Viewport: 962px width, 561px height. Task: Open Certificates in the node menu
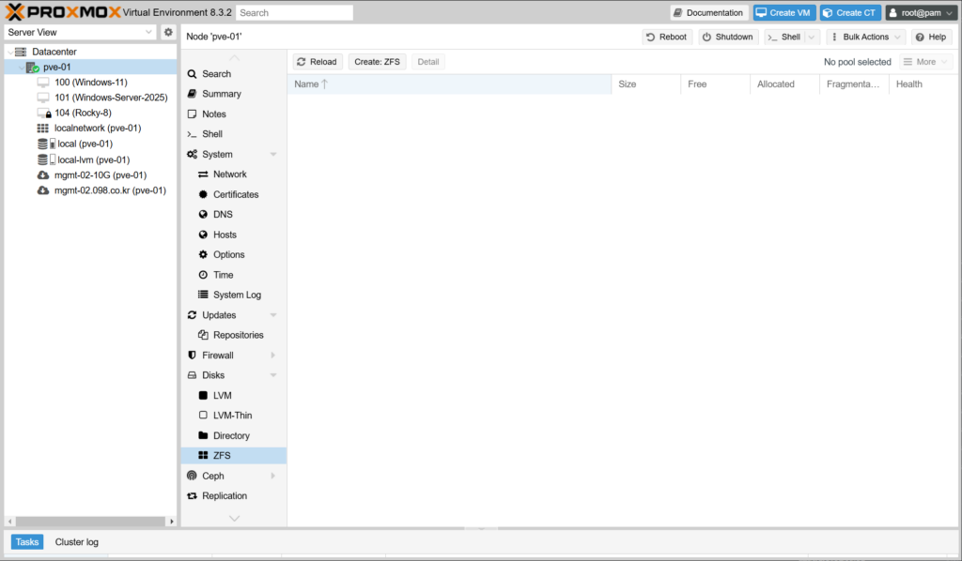235,195
